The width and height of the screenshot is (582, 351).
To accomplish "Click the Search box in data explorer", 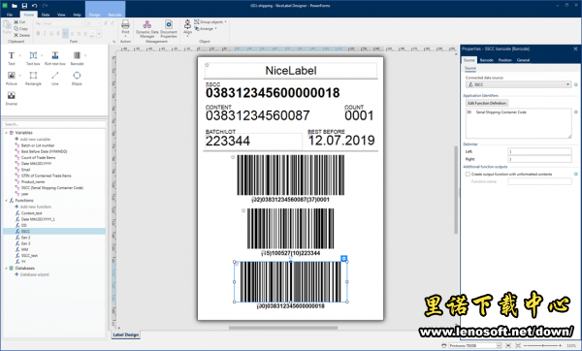I will click(x=54, y=124).
